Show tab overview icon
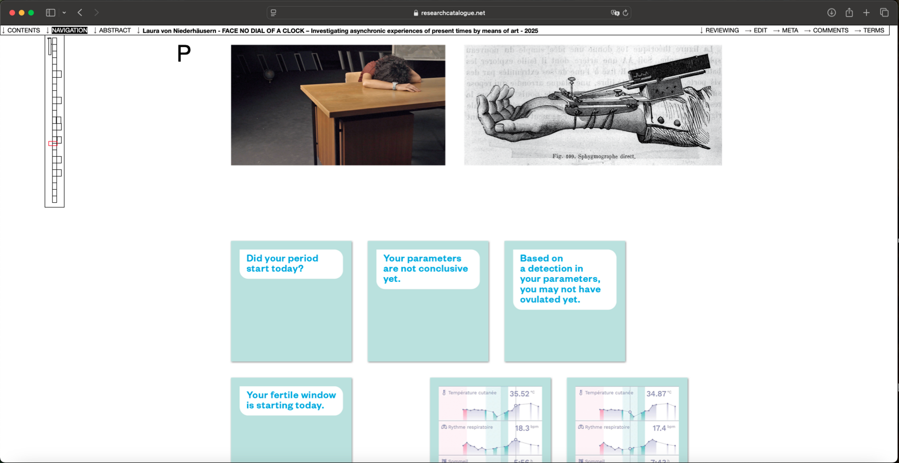Image resolution: width=899 pixels, height=463 pixels. (x=884, y=13)
